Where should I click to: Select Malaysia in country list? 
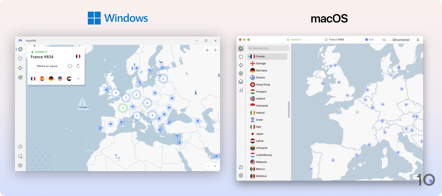coord(267,162)
